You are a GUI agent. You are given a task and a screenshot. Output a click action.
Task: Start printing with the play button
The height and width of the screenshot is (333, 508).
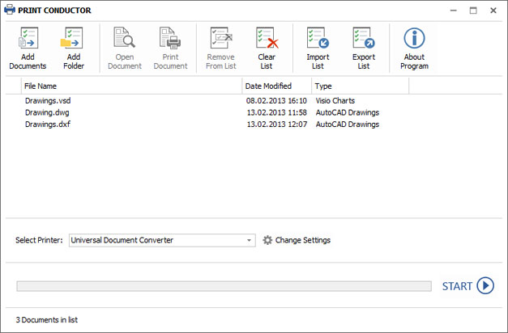(x=485, y=286)
